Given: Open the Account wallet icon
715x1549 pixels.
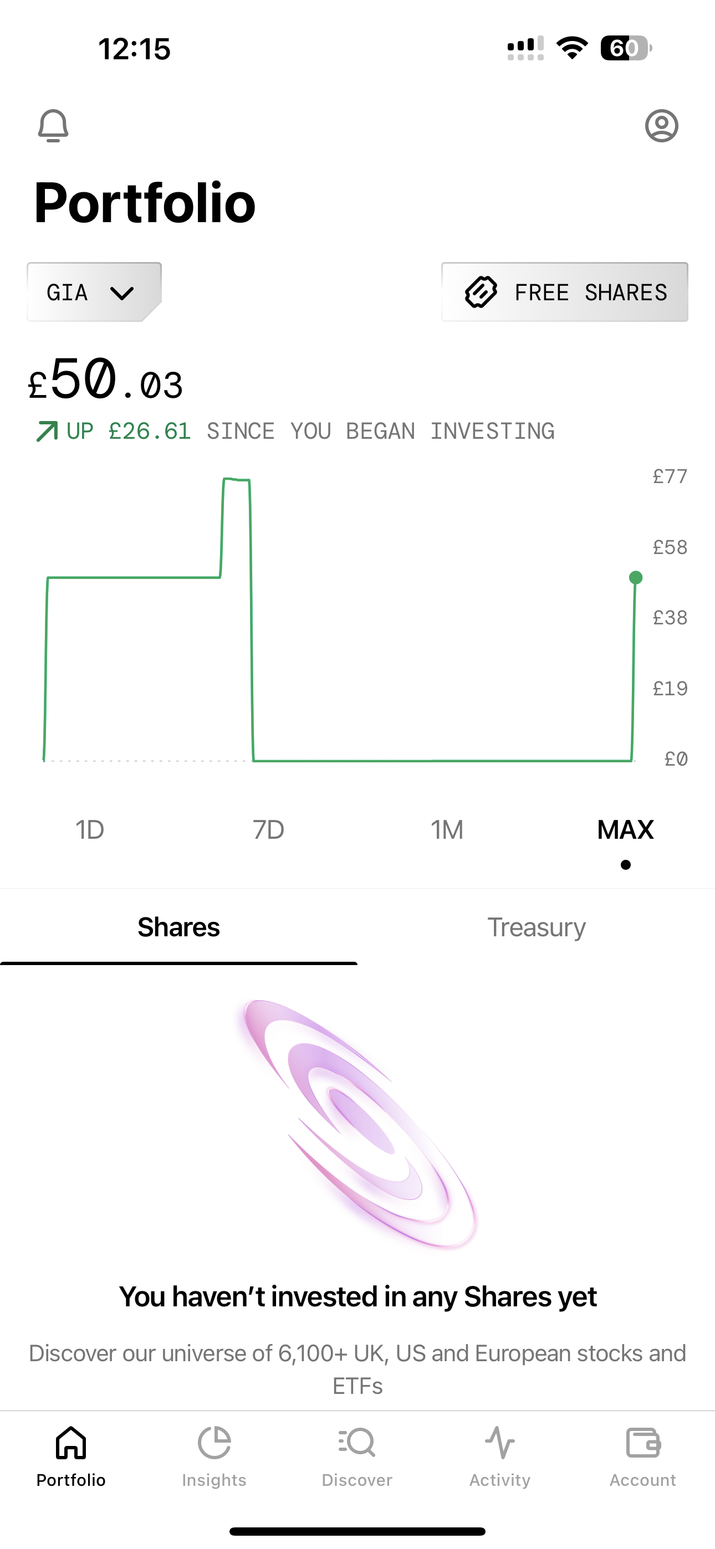Looking at the screenshot, I should tap(643, 1443).
